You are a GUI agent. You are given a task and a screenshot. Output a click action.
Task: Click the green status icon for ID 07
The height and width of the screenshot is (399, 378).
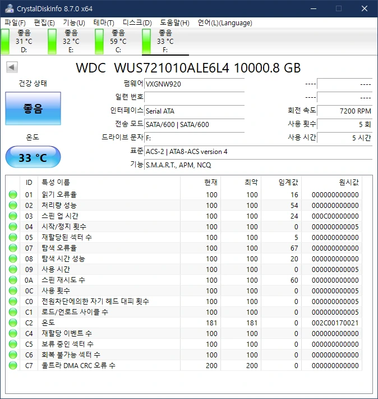tap(13, 248)
